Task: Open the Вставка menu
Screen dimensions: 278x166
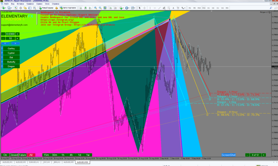Action: [x=20, y=4]
